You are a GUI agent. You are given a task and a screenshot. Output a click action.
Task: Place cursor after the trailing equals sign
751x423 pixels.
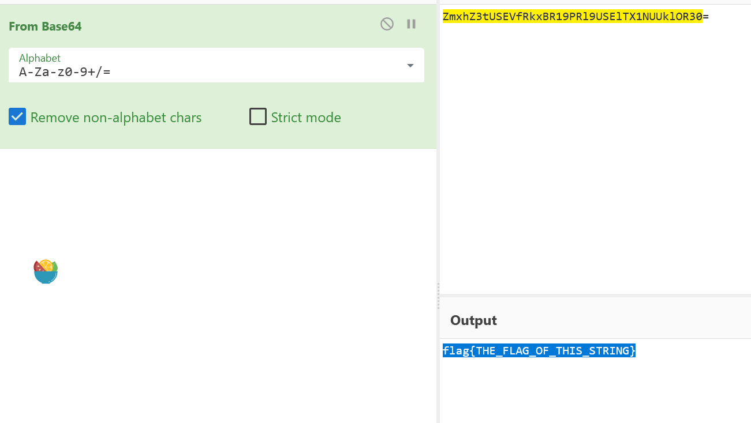[709, 17]
